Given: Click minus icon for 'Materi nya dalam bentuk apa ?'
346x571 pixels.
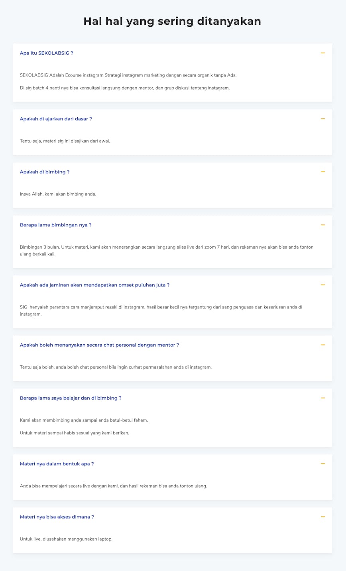Looking at the screenshot, I should pos(323,464).
